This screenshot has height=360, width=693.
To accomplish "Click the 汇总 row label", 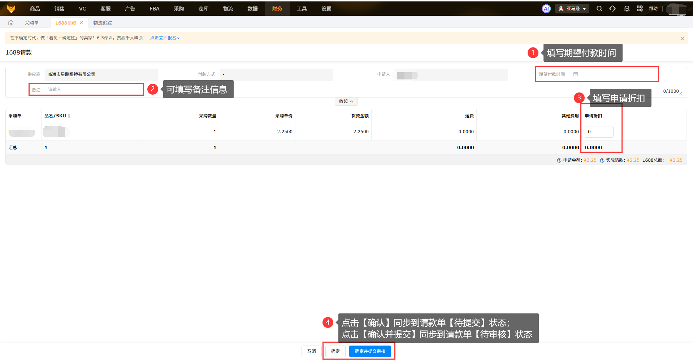I will [x=13, y=148].
